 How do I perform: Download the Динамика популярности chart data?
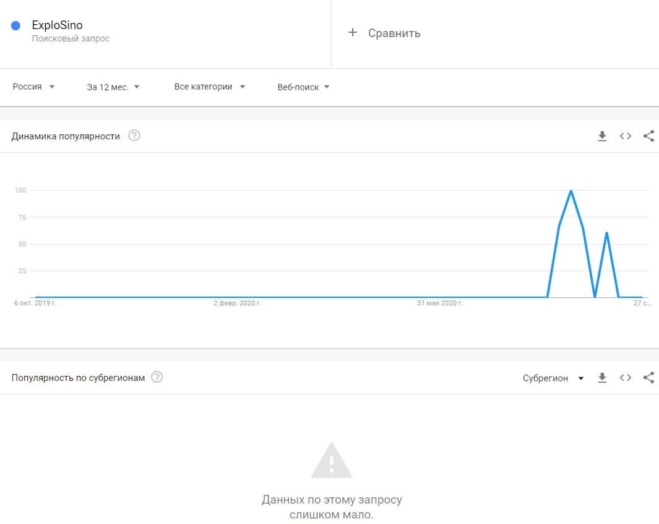pyautogui.click(x=602, y=136)
